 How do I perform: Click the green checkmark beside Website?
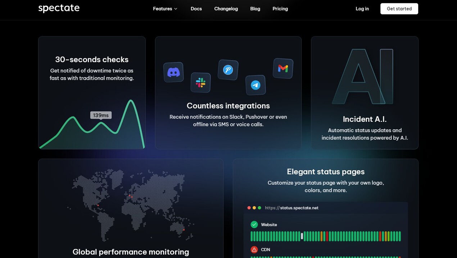254,225
